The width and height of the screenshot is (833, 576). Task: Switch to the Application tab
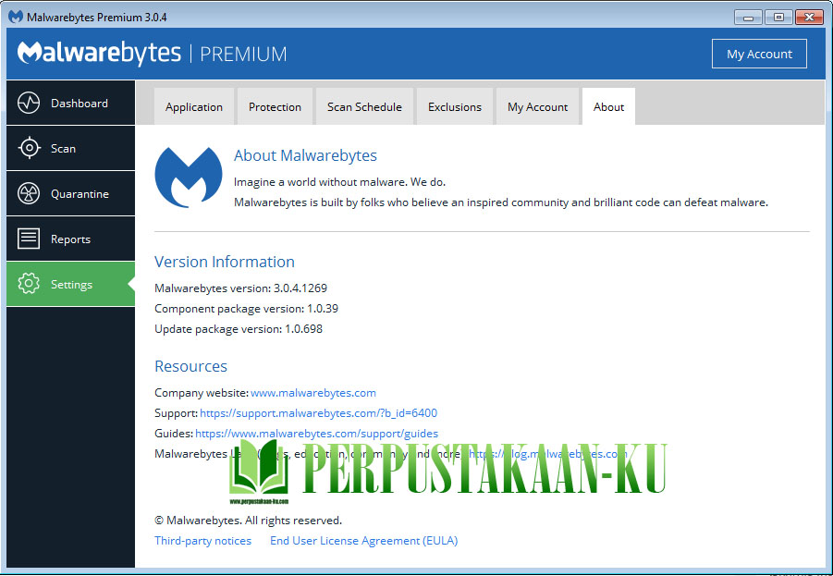click(194, 107)
